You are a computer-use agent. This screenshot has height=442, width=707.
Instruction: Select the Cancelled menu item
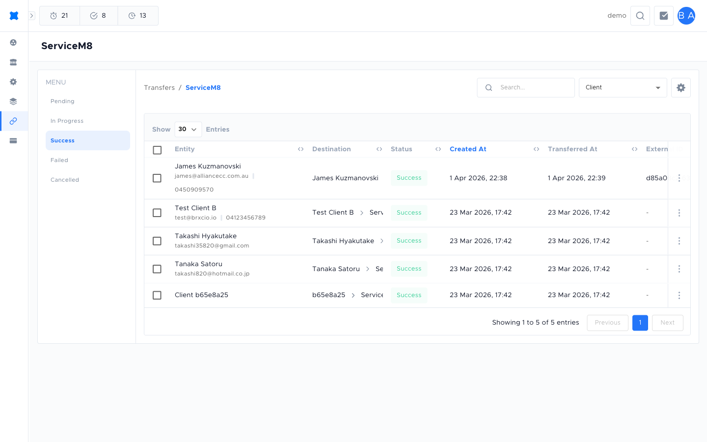coord(88,180)
